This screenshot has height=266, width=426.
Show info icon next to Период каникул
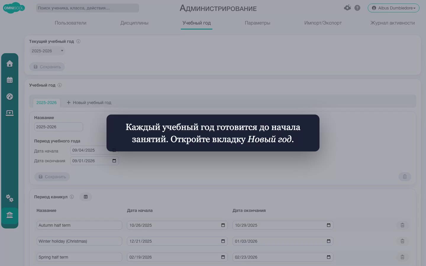72,197
